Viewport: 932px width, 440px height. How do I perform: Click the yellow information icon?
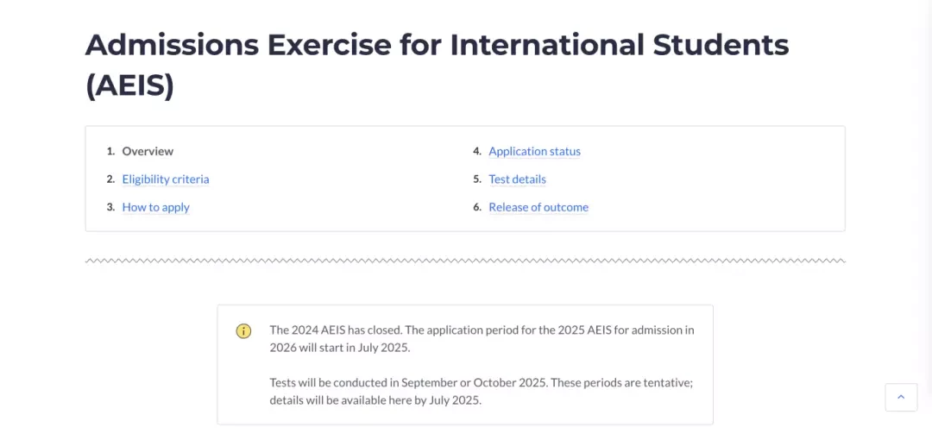243,331
